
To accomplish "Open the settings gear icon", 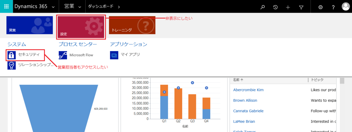I will (x=321, y=7).
